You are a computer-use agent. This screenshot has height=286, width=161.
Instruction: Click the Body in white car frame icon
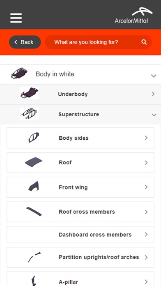(x=19, y=73)
